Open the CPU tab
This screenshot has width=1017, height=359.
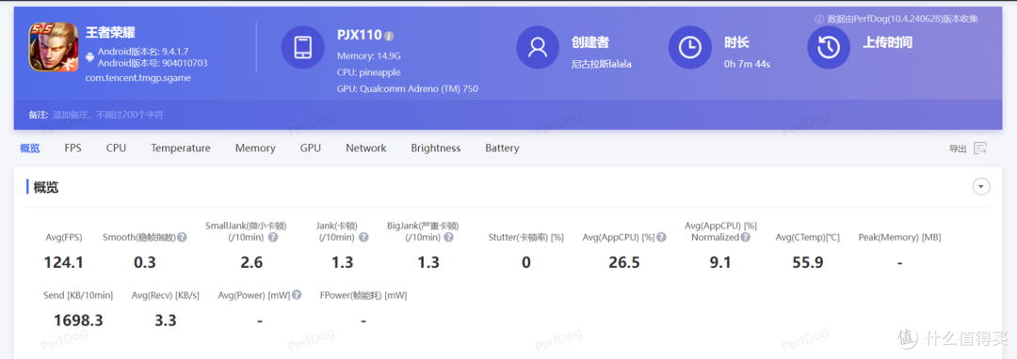(x=116, y=148)
